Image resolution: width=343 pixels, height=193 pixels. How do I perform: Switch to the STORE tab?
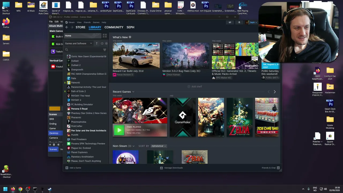(x=80, y=27)
